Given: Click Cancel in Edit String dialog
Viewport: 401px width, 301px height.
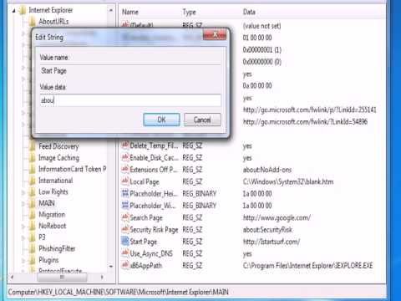Looking at the screenshot, I should pyautogui.click(x=202, y=120).
